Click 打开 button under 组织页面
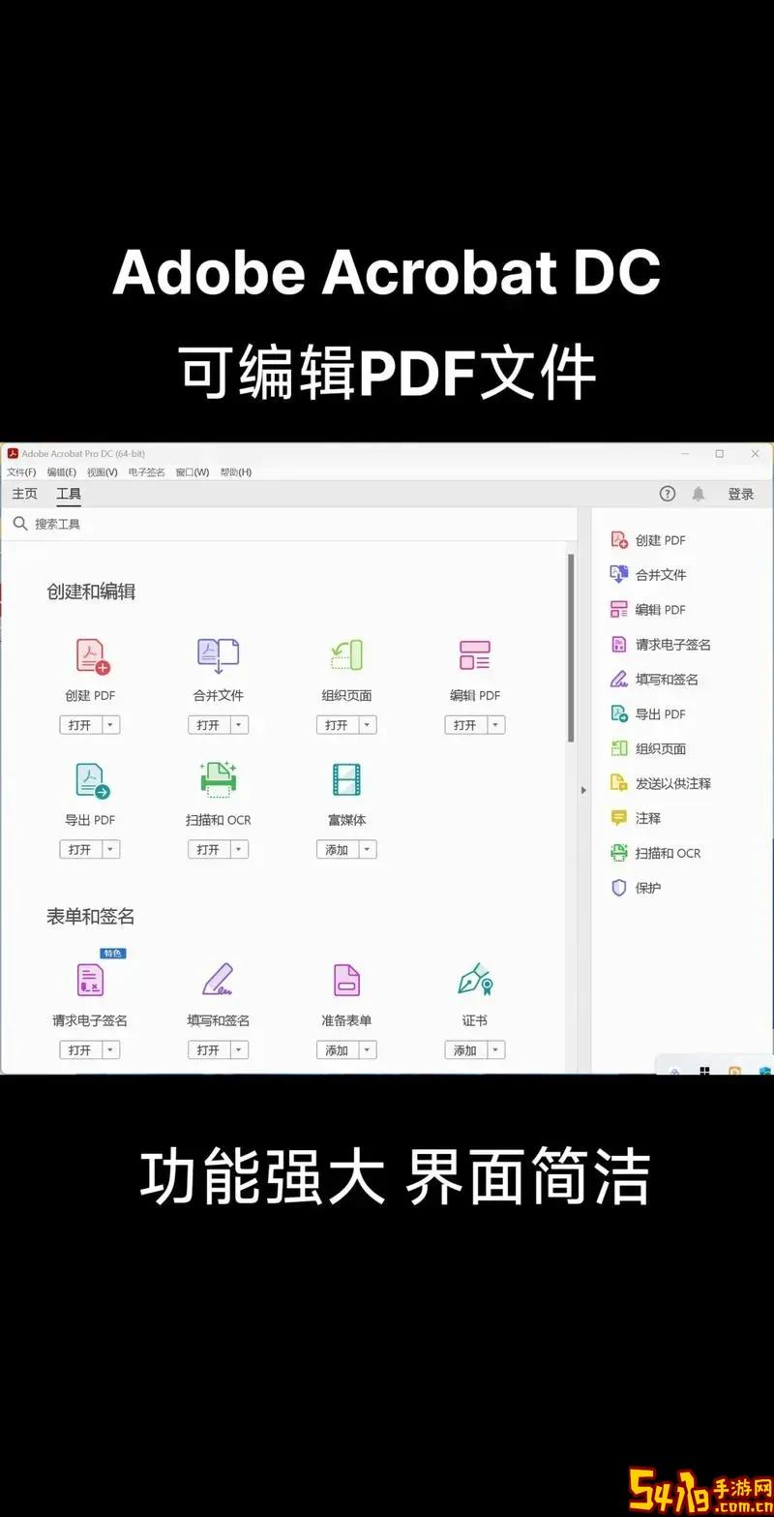774x1517 pixels. [x=338, y=725]
